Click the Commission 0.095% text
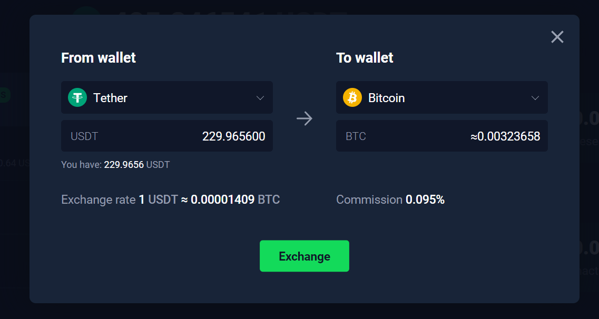This screenshot has height=319, width=599. point(390,200)
